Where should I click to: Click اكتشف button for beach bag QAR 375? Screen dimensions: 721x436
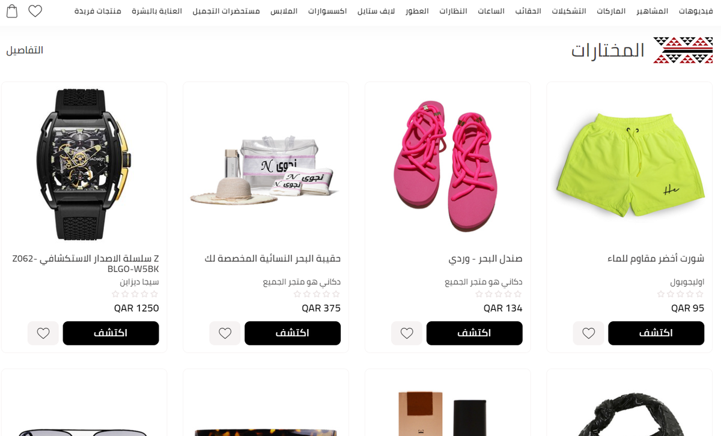pos(293,333)
